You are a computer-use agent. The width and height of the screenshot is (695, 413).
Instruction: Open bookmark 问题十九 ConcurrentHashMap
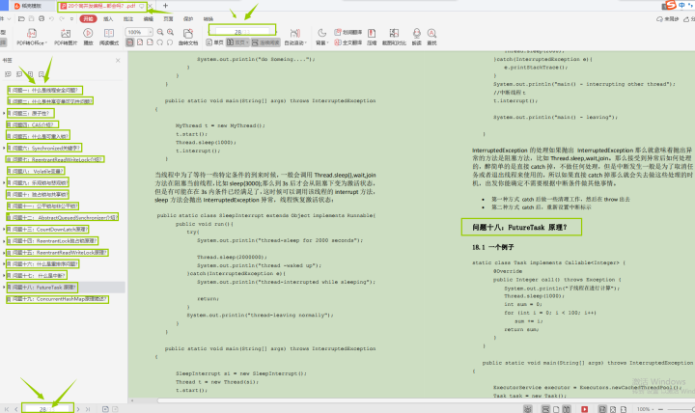58,299
